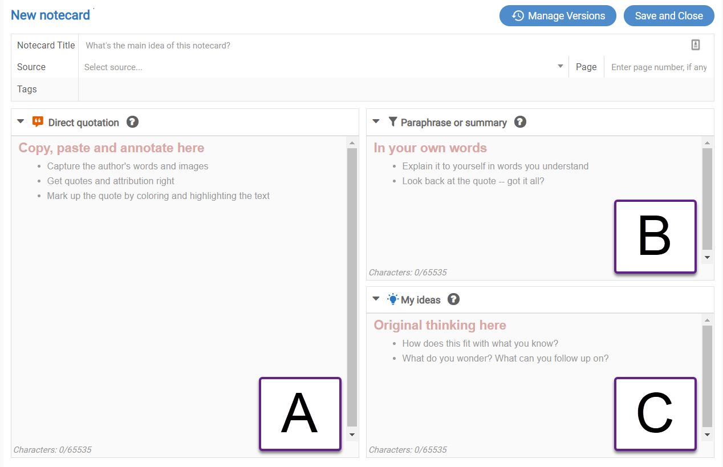The height and width of the screenshot is (467, 723).
Task: Open the Select source dropdown
Action: point(559,67)
